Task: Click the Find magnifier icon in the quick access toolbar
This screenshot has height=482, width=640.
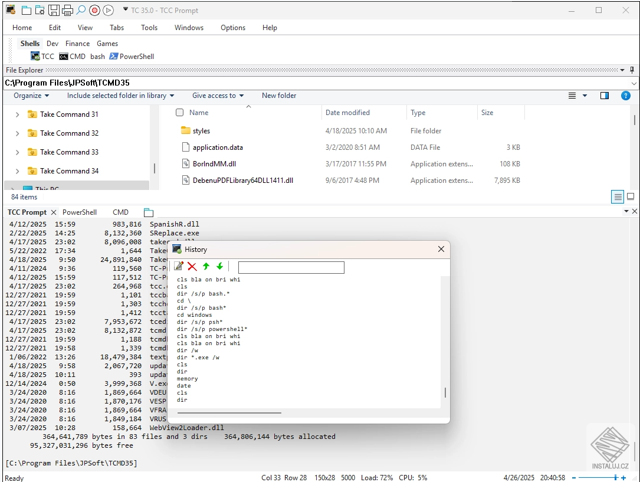Action: [x=81, y=10]
